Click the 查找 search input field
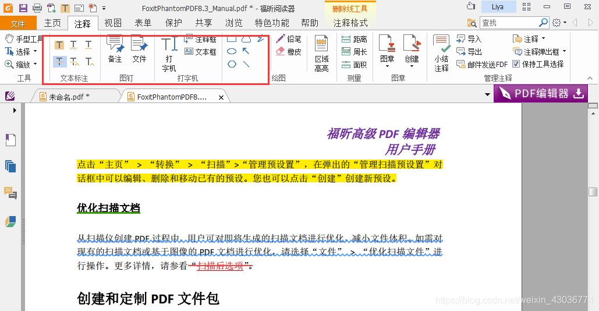 [x=508, y=23]
